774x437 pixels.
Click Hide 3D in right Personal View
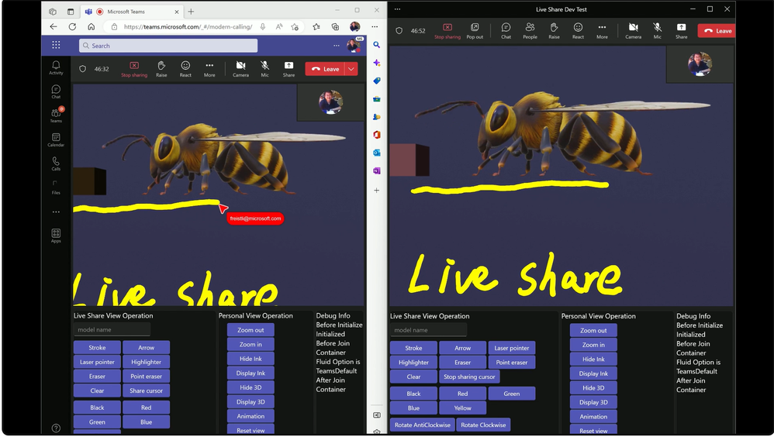point(593,387)
